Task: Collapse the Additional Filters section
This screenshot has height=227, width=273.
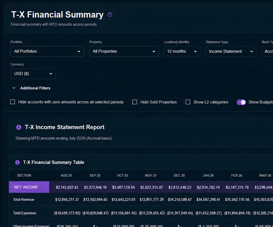Action: click(x=31, y=88)
